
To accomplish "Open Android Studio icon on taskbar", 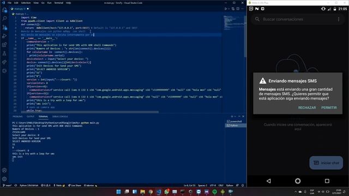I will point(222,192).
